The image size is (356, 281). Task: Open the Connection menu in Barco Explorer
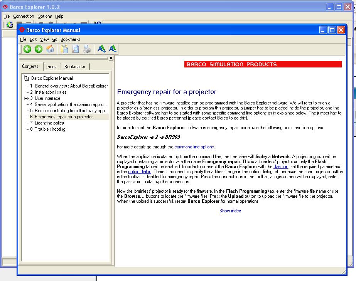(24, 16)
